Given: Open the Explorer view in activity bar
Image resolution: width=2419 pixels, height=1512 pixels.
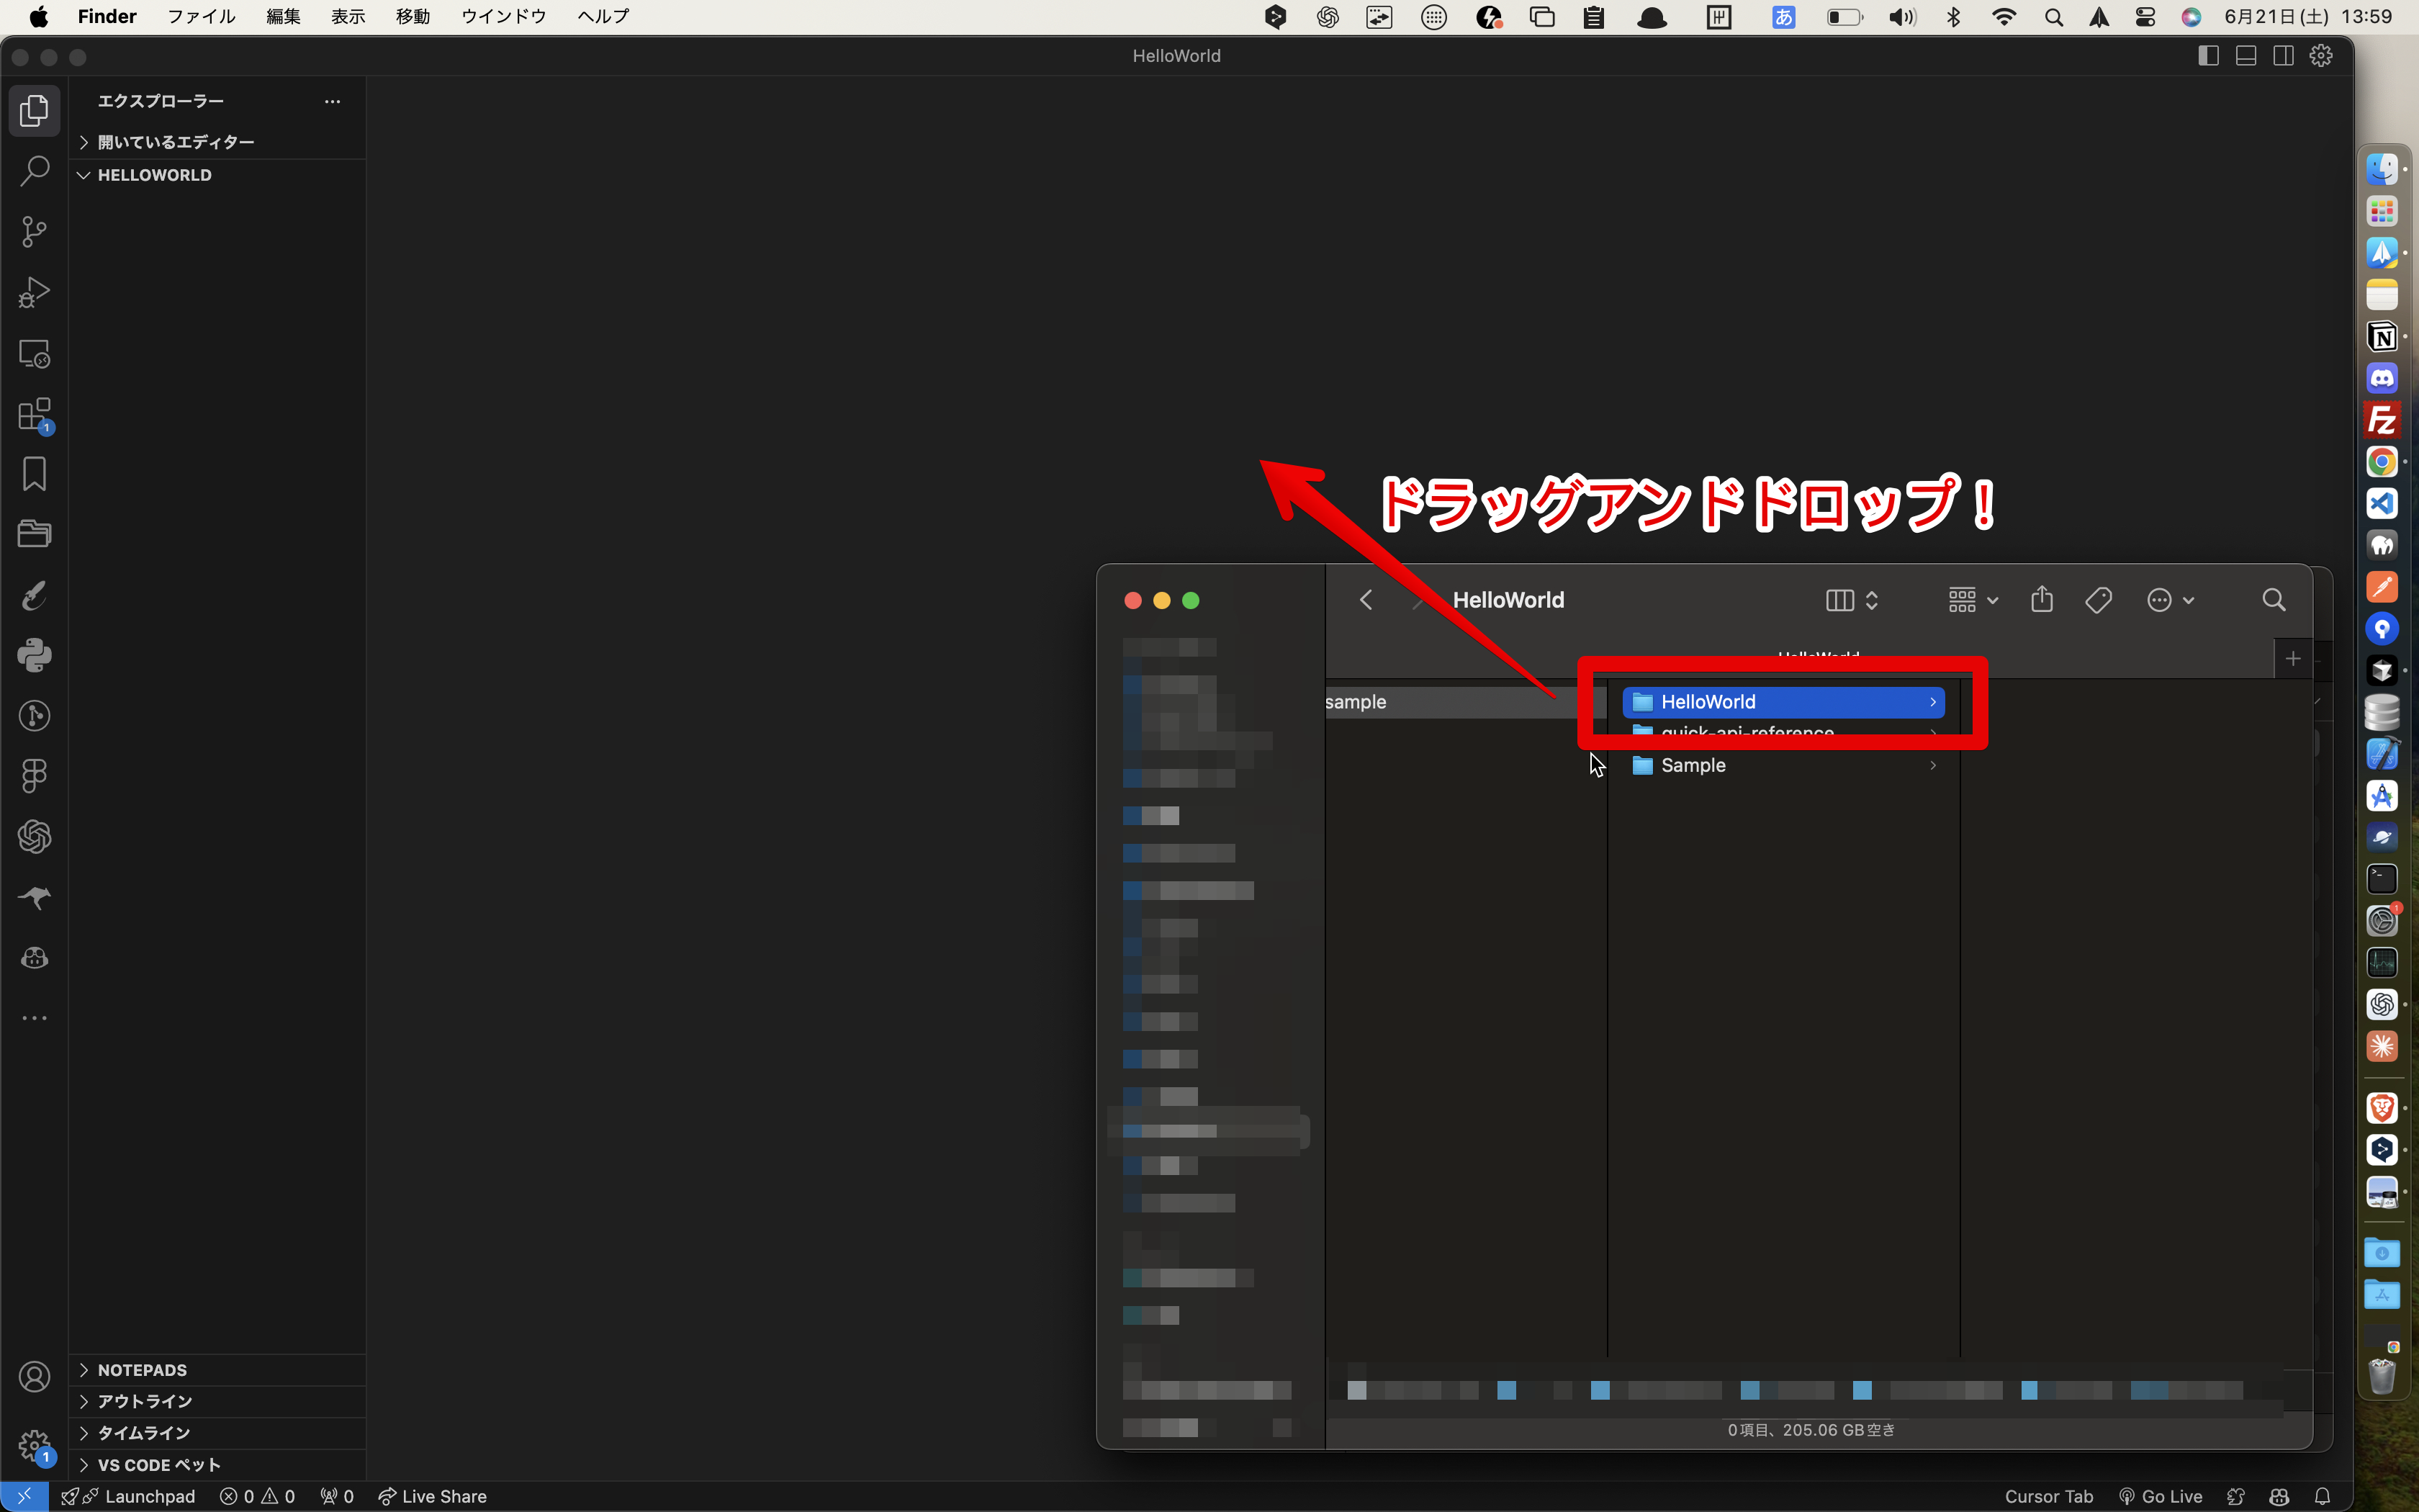Looking at the screenshot, I should [34, 110].
